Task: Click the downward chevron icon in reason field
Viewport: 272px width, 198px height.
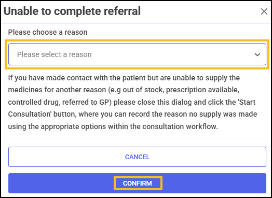Action: (x=257, y=55)
